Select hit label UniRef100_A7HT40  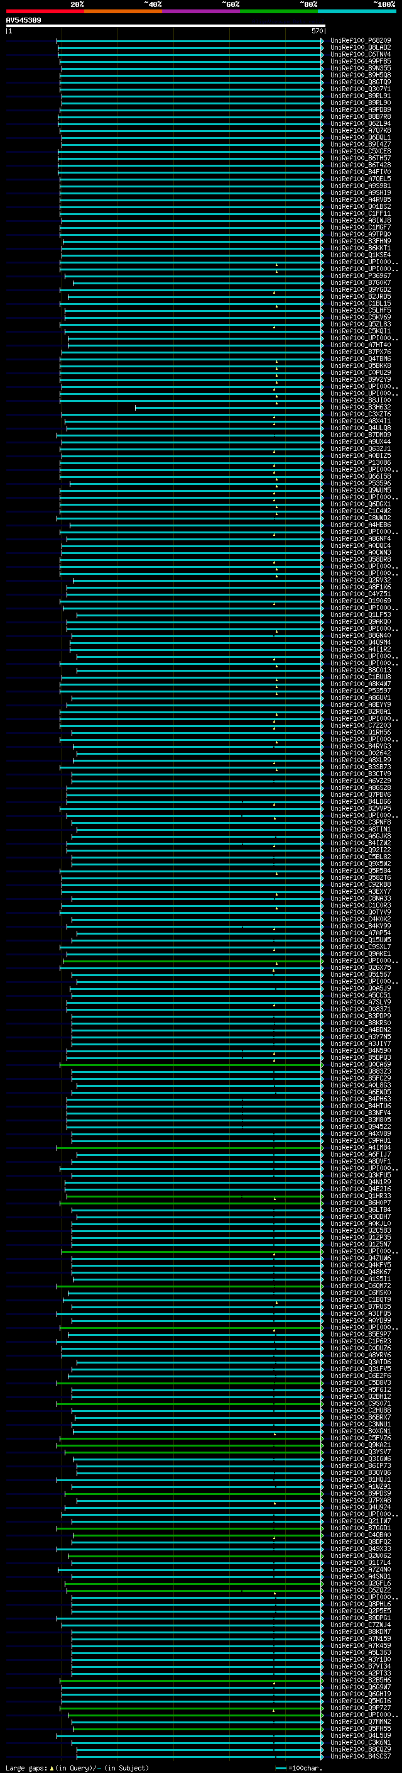(361, 345)
